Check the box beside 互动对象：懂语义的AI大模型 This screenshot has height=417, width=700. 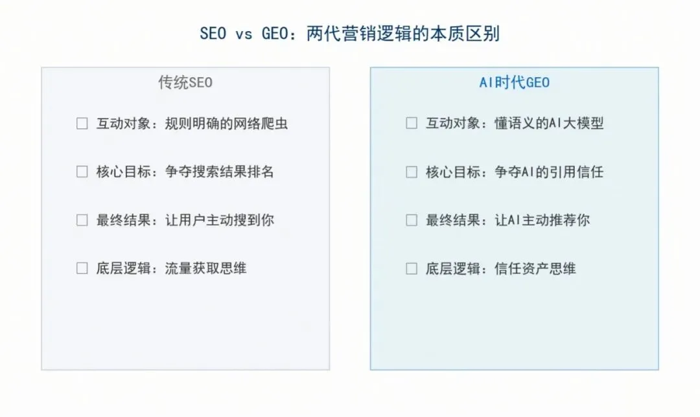click(x=412, y=124)
